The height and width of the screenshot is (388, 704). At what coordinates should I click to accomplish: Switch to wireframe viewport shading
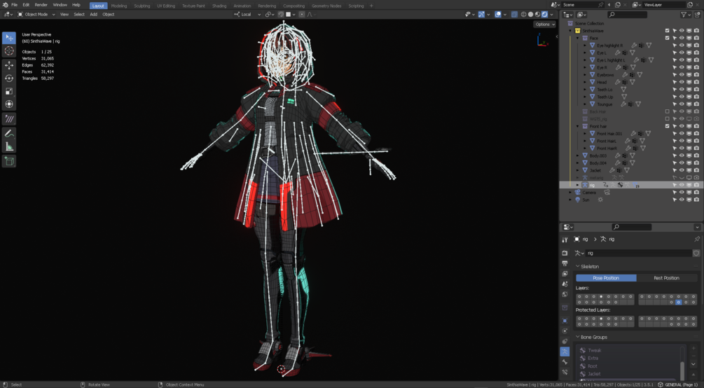click(x=523, y=15)
